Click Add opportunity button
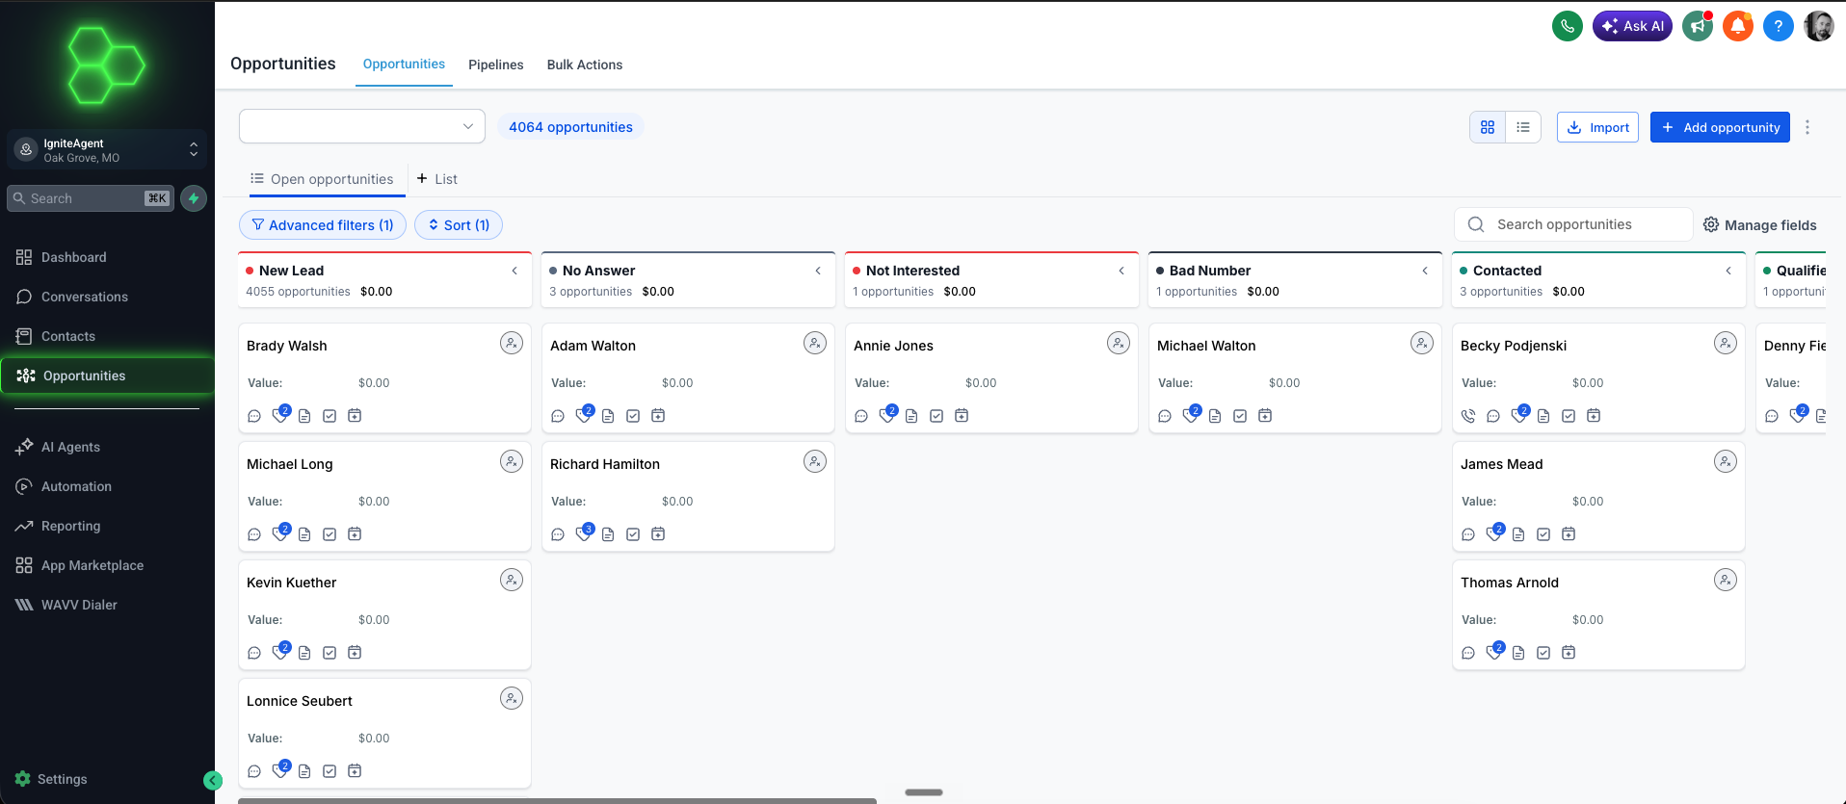The image size is (1846, 804). (x=1720, y=127)
